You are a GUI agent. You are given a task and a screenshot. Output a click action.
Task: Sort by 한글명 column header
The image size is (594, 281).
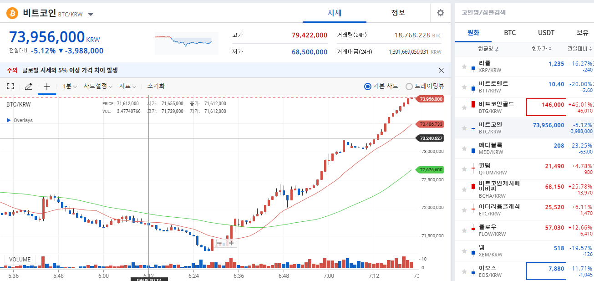pos(488,49)
